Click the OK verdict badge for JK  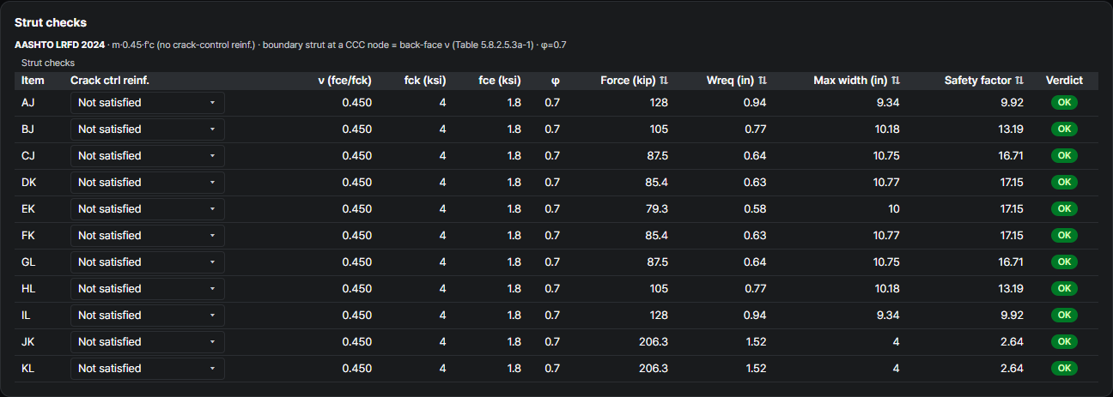[1064, 342]
